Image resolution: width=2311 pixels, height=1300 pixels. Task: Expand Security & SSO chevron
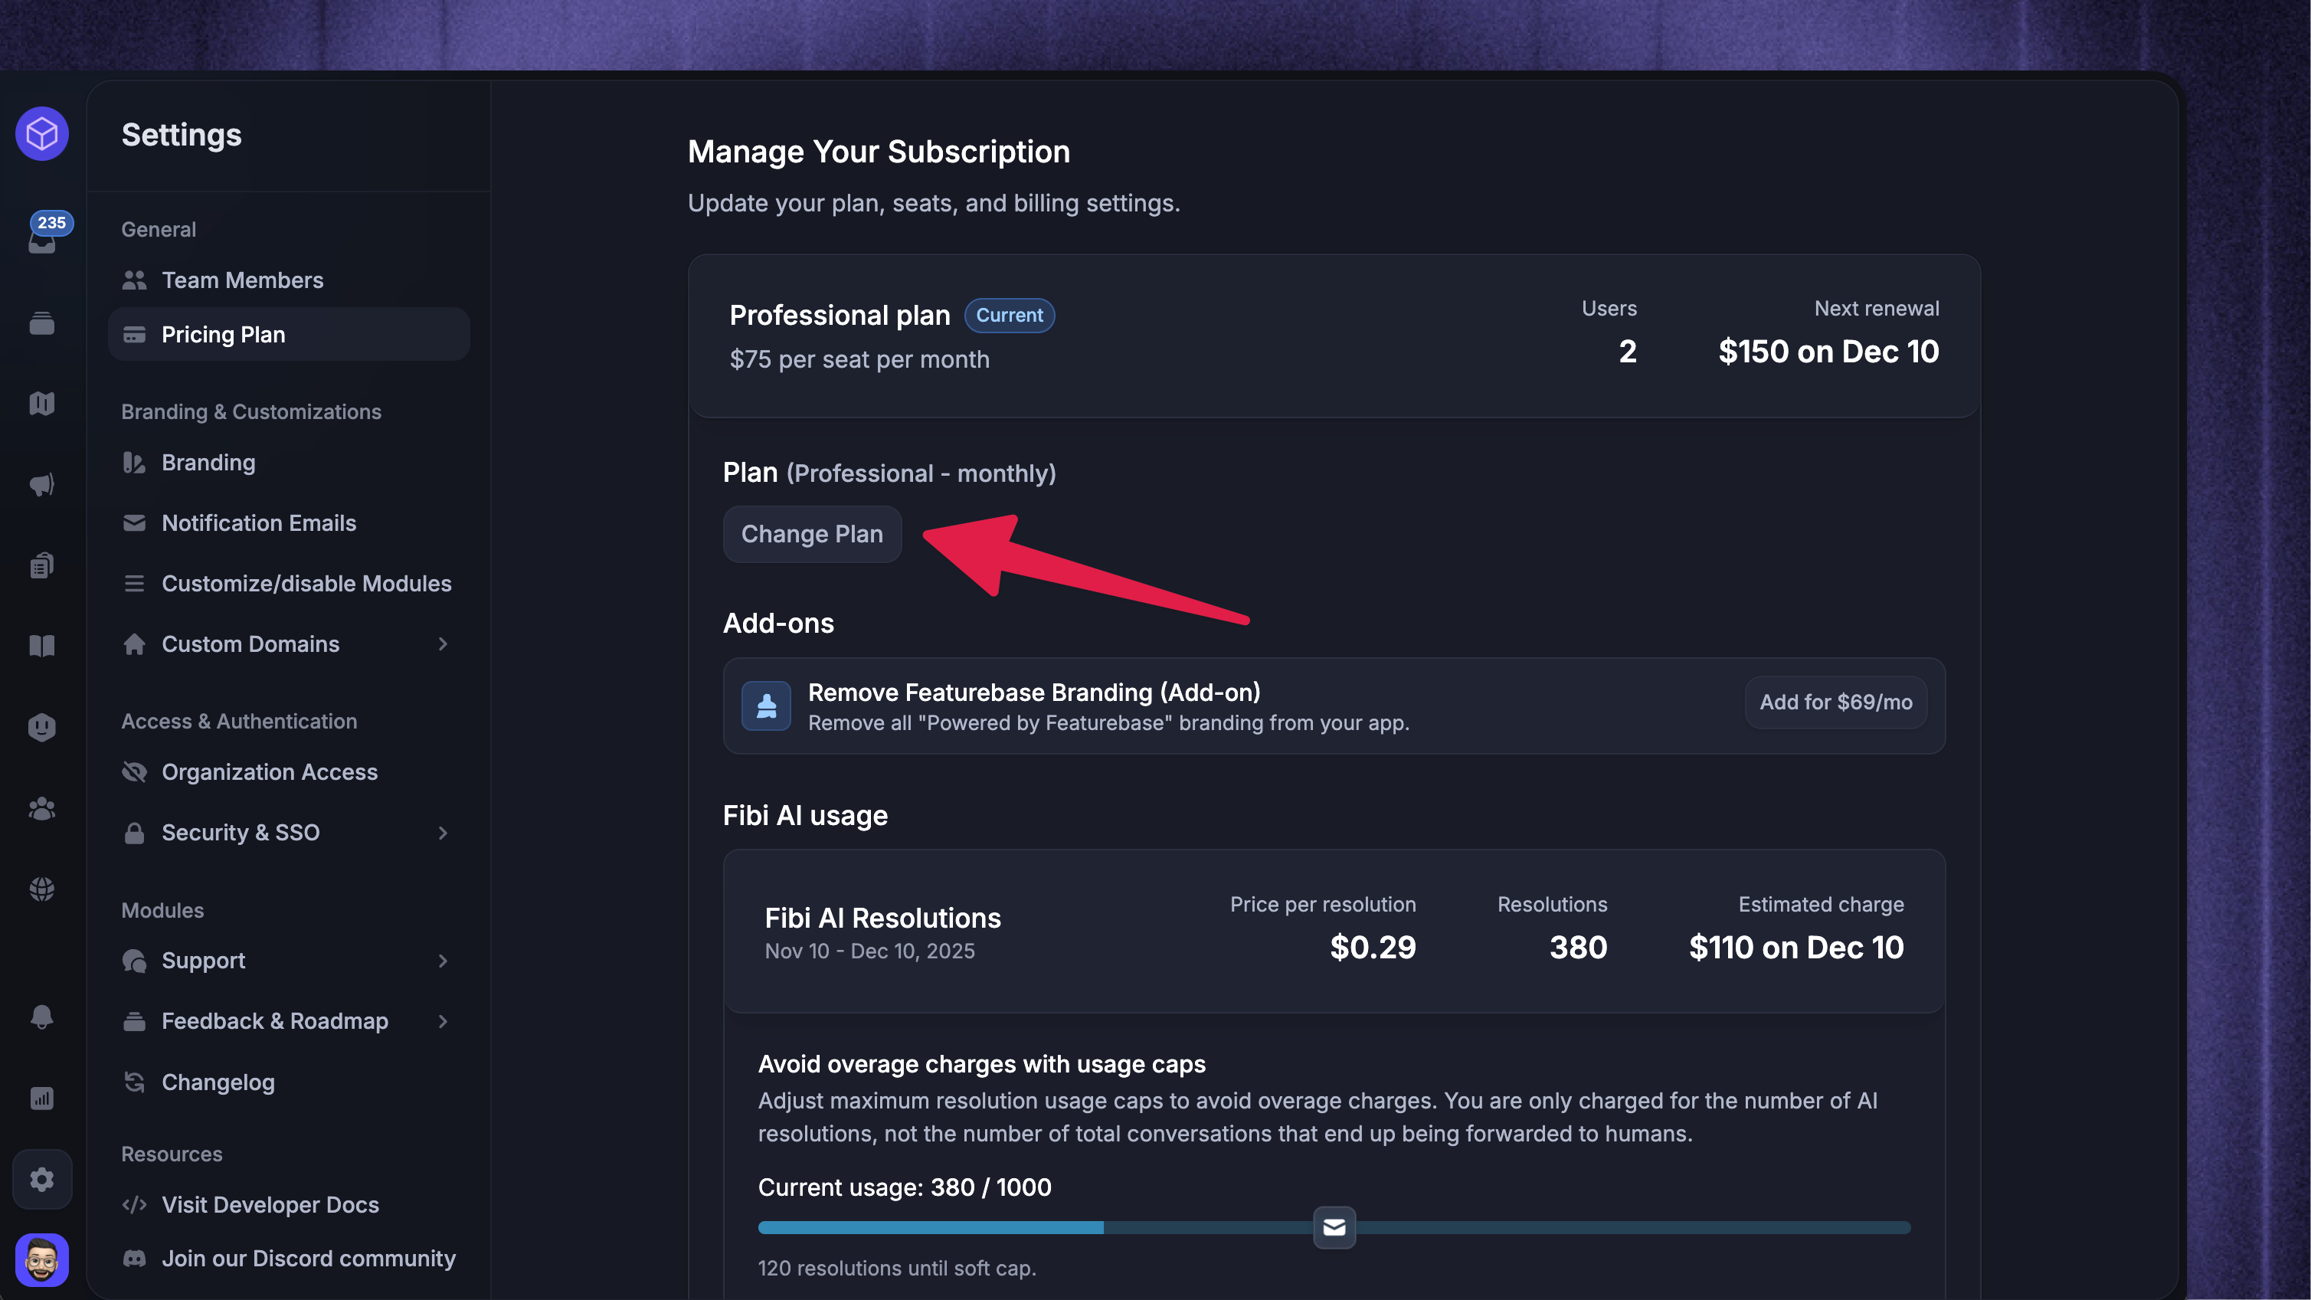(442, 833)
